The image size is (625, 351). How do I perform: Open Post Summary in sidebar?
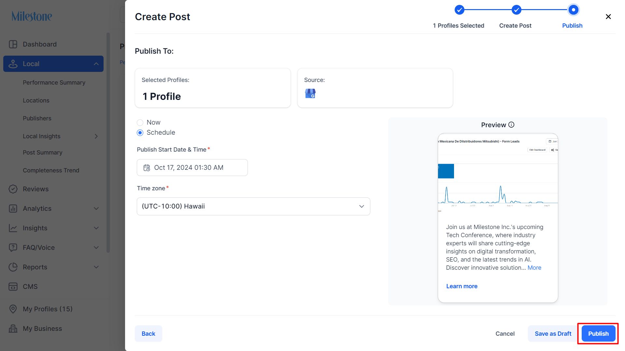click(x=43, y=153)
